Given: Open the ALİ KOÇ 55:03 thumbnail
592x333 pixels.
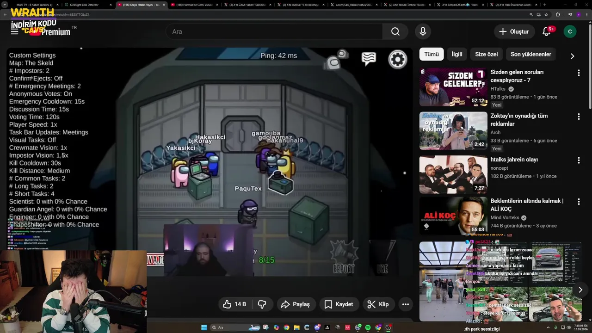Looking at the screenshot, I should click(x=453, y=216).
